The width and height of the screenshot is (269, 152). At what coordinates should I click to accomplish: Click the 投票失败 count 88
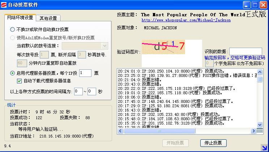coord(87,118)
